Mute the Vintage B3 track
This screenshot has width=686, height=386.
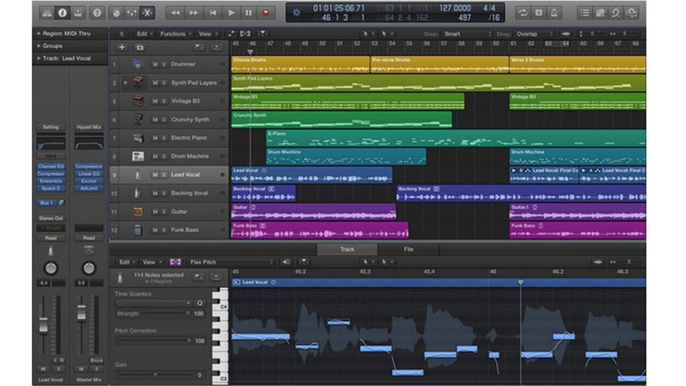(155, 101)
